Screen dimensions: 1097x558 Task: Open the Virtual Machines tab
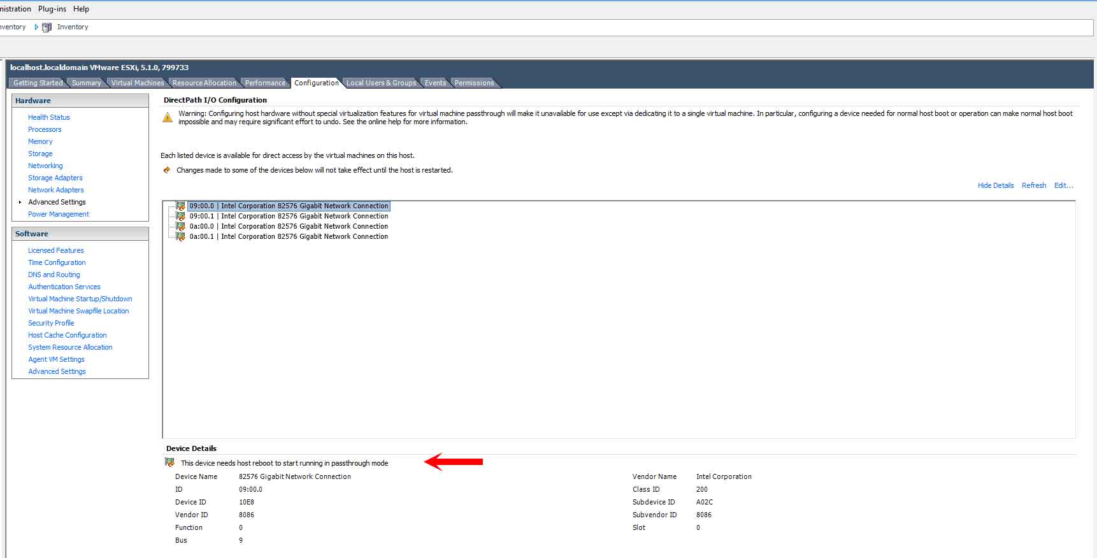pyautogui.click(x=137, y=83)
